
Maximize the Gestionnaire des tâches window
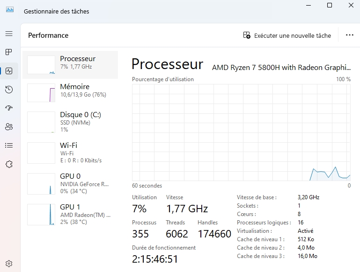(x=330, y=6)
